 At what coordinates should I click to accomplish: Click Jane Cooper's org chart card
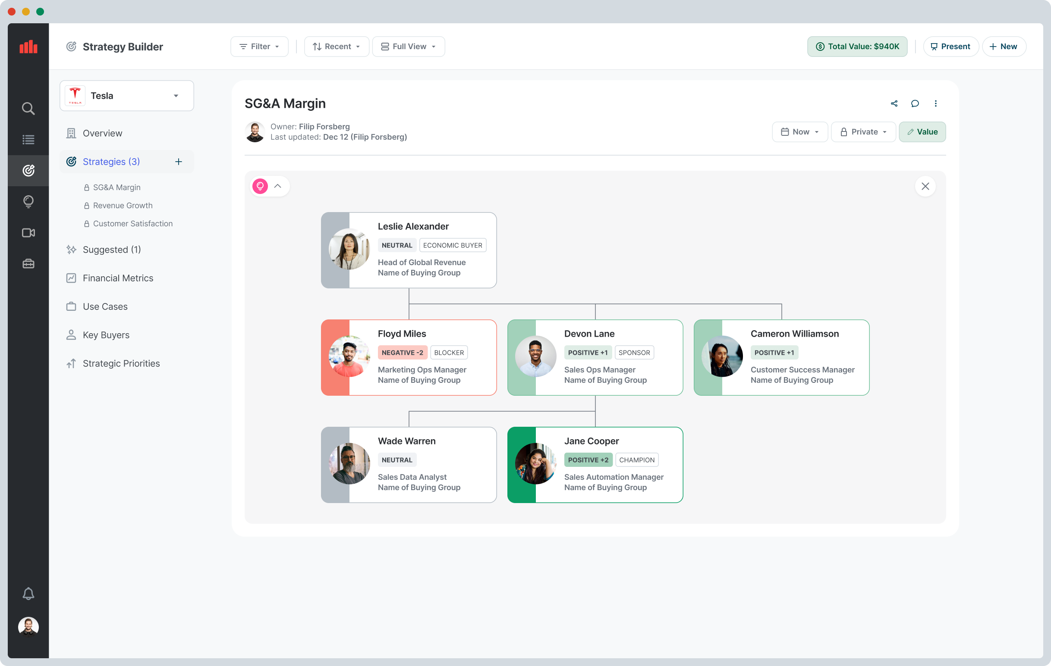click(x=595, y=465)
